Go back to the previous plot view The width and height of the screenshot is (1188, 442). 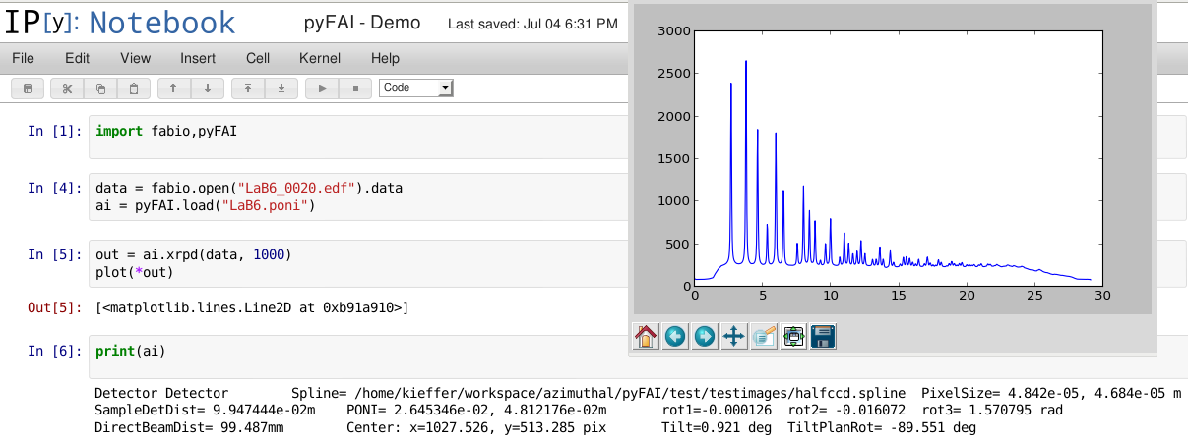pos(675,337)
